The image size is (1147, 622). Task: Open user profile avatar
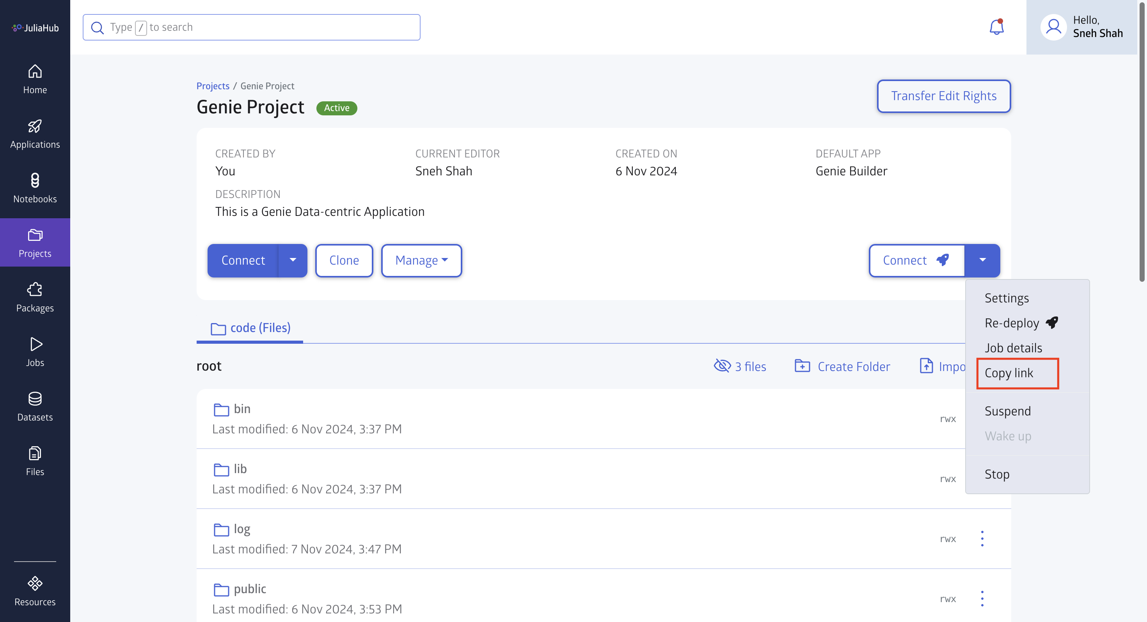tap(1053, 27)
